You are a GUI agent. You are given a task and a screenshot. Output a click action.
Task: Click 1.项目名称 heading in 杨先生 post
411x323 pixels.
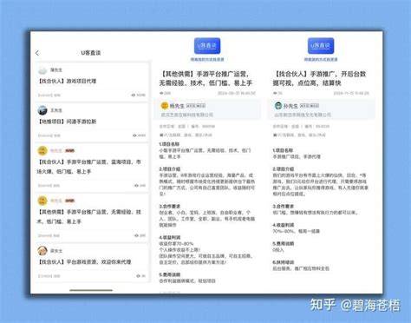[x=169, y=144]
